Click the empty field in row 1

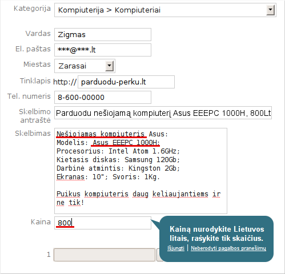point(105,255)
